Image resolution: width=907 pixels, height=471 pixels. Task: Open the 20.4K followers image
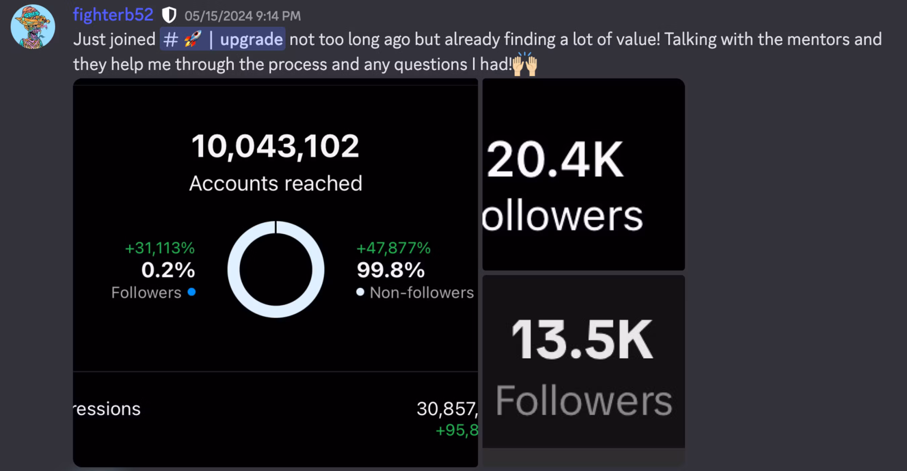pyautogui.click(x=583, y=174)
